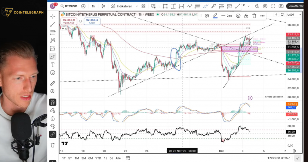Toggle hide all drawings eye icon
Viewport: 308px width, 162px height.
click(53, 126)
